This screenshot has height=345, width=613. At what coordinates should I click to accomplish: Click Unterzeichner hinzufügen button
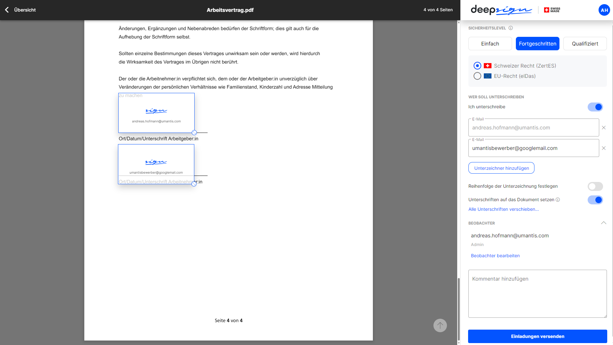click(501, 168)
